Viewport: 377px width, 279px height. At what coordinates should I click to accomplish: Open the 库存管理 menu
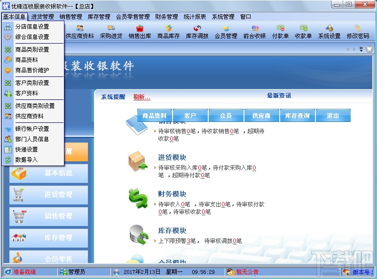[99, 17]
